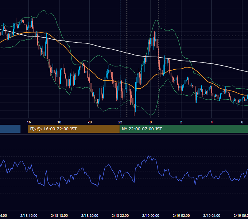Click the 2/18 16:00 date label
The image size is (248, 219).
tap(29, 215)
